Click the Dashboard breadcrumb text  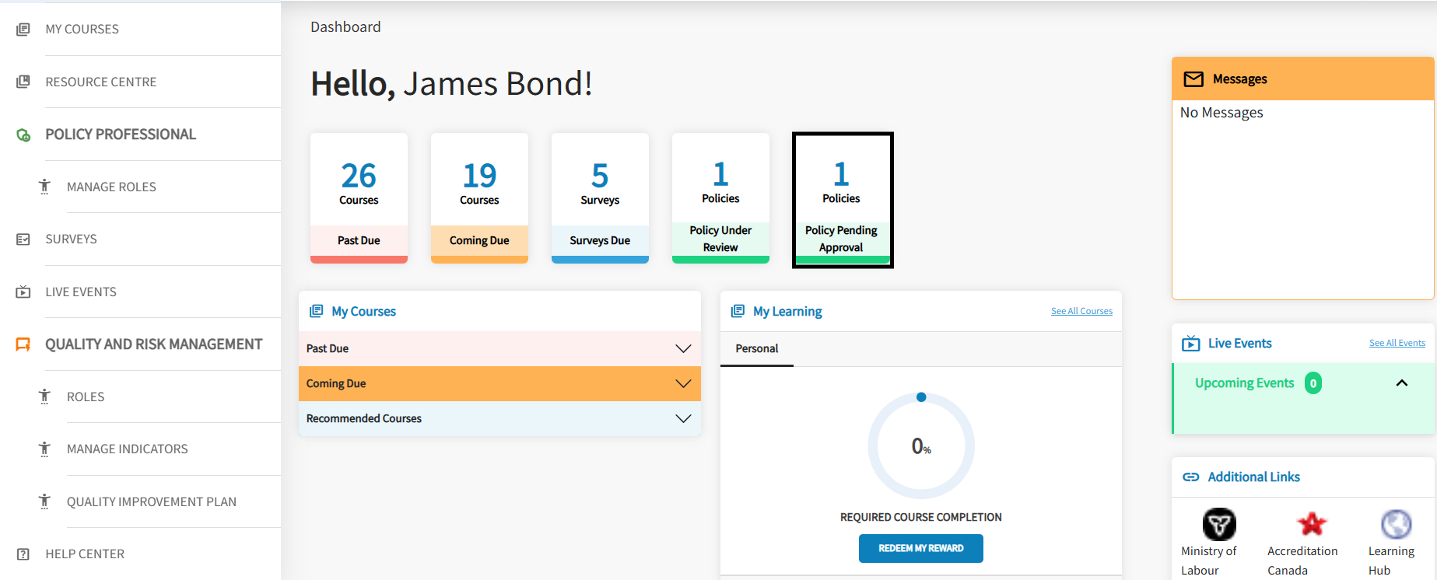coord(345,27)
